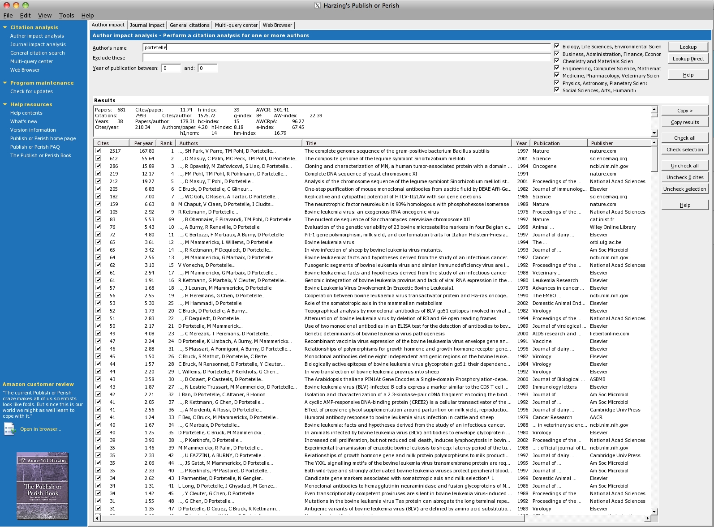Sort results by the Title column header
The image size is (714, 527).
407,143
